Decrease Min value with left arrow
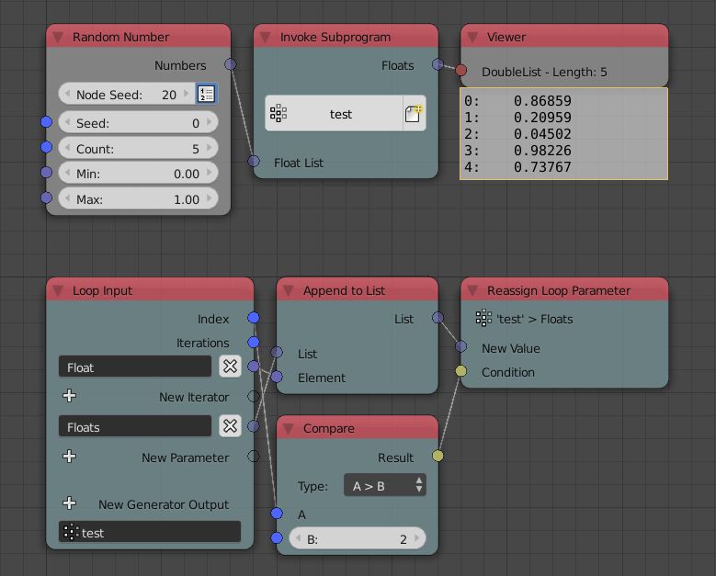 tap(68, 173)
